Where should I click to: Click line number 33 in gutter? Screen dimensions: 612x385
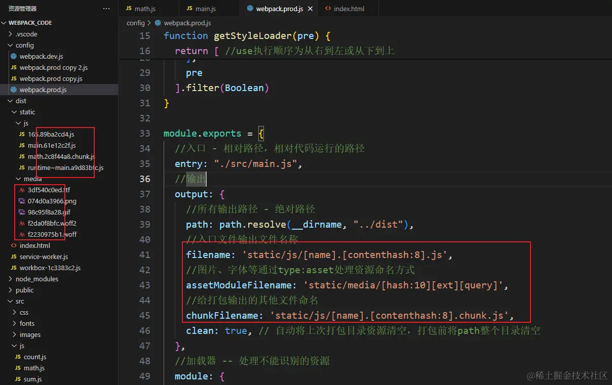coord(145,133)
